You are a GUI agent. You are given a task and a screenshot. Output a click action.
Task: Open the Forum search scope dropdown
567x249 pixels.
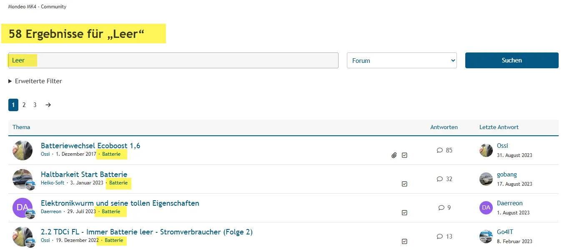(x=402, y=60)
